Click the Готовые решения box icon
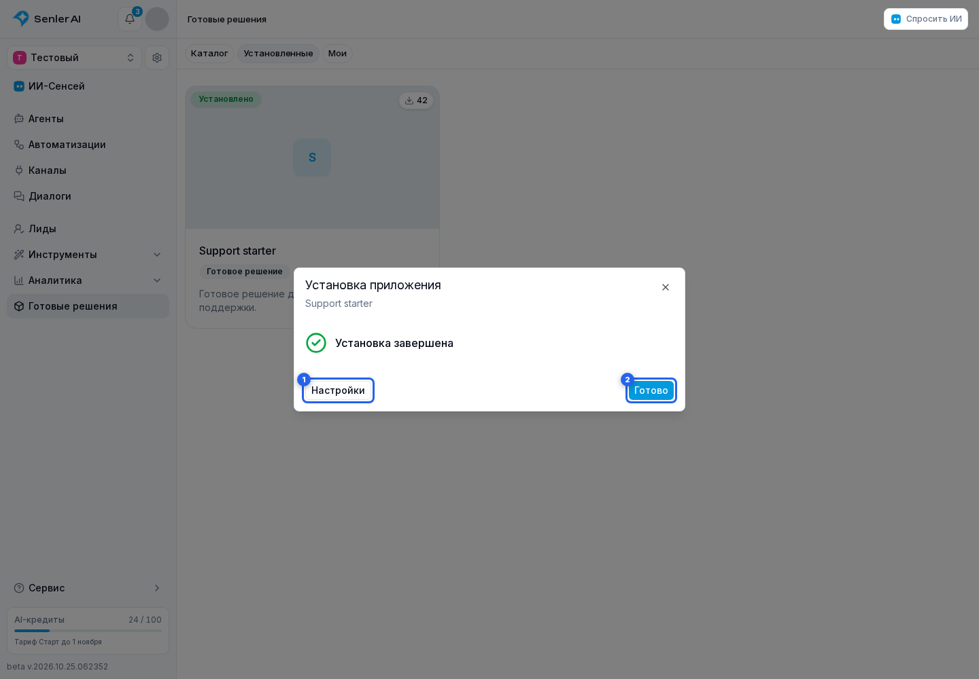The width and height of the screenshot is (979, 679). (19, 306)
